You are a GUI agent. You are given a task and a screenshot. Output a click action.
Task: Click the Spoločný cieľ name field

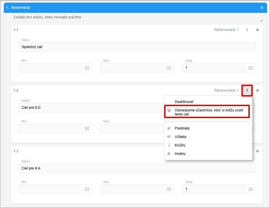[x=137, y=47]
